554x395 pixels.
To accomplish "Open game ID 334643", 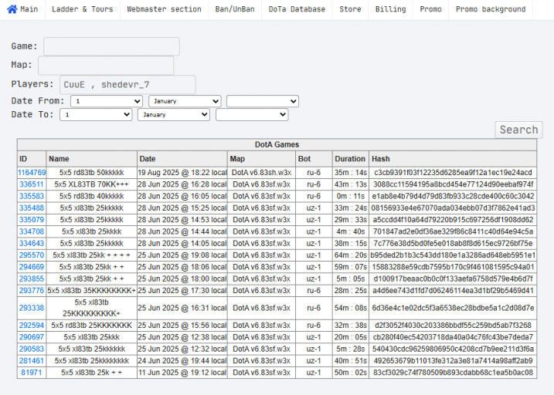I will [x=32, y=243].
